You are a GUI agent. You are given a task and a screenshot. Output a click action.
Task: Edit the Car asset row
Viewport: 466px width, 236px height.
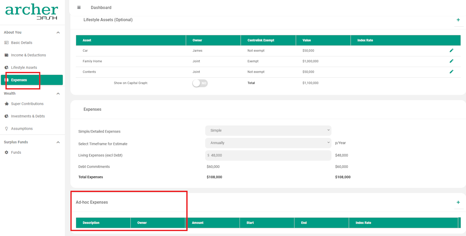[451, 51]
